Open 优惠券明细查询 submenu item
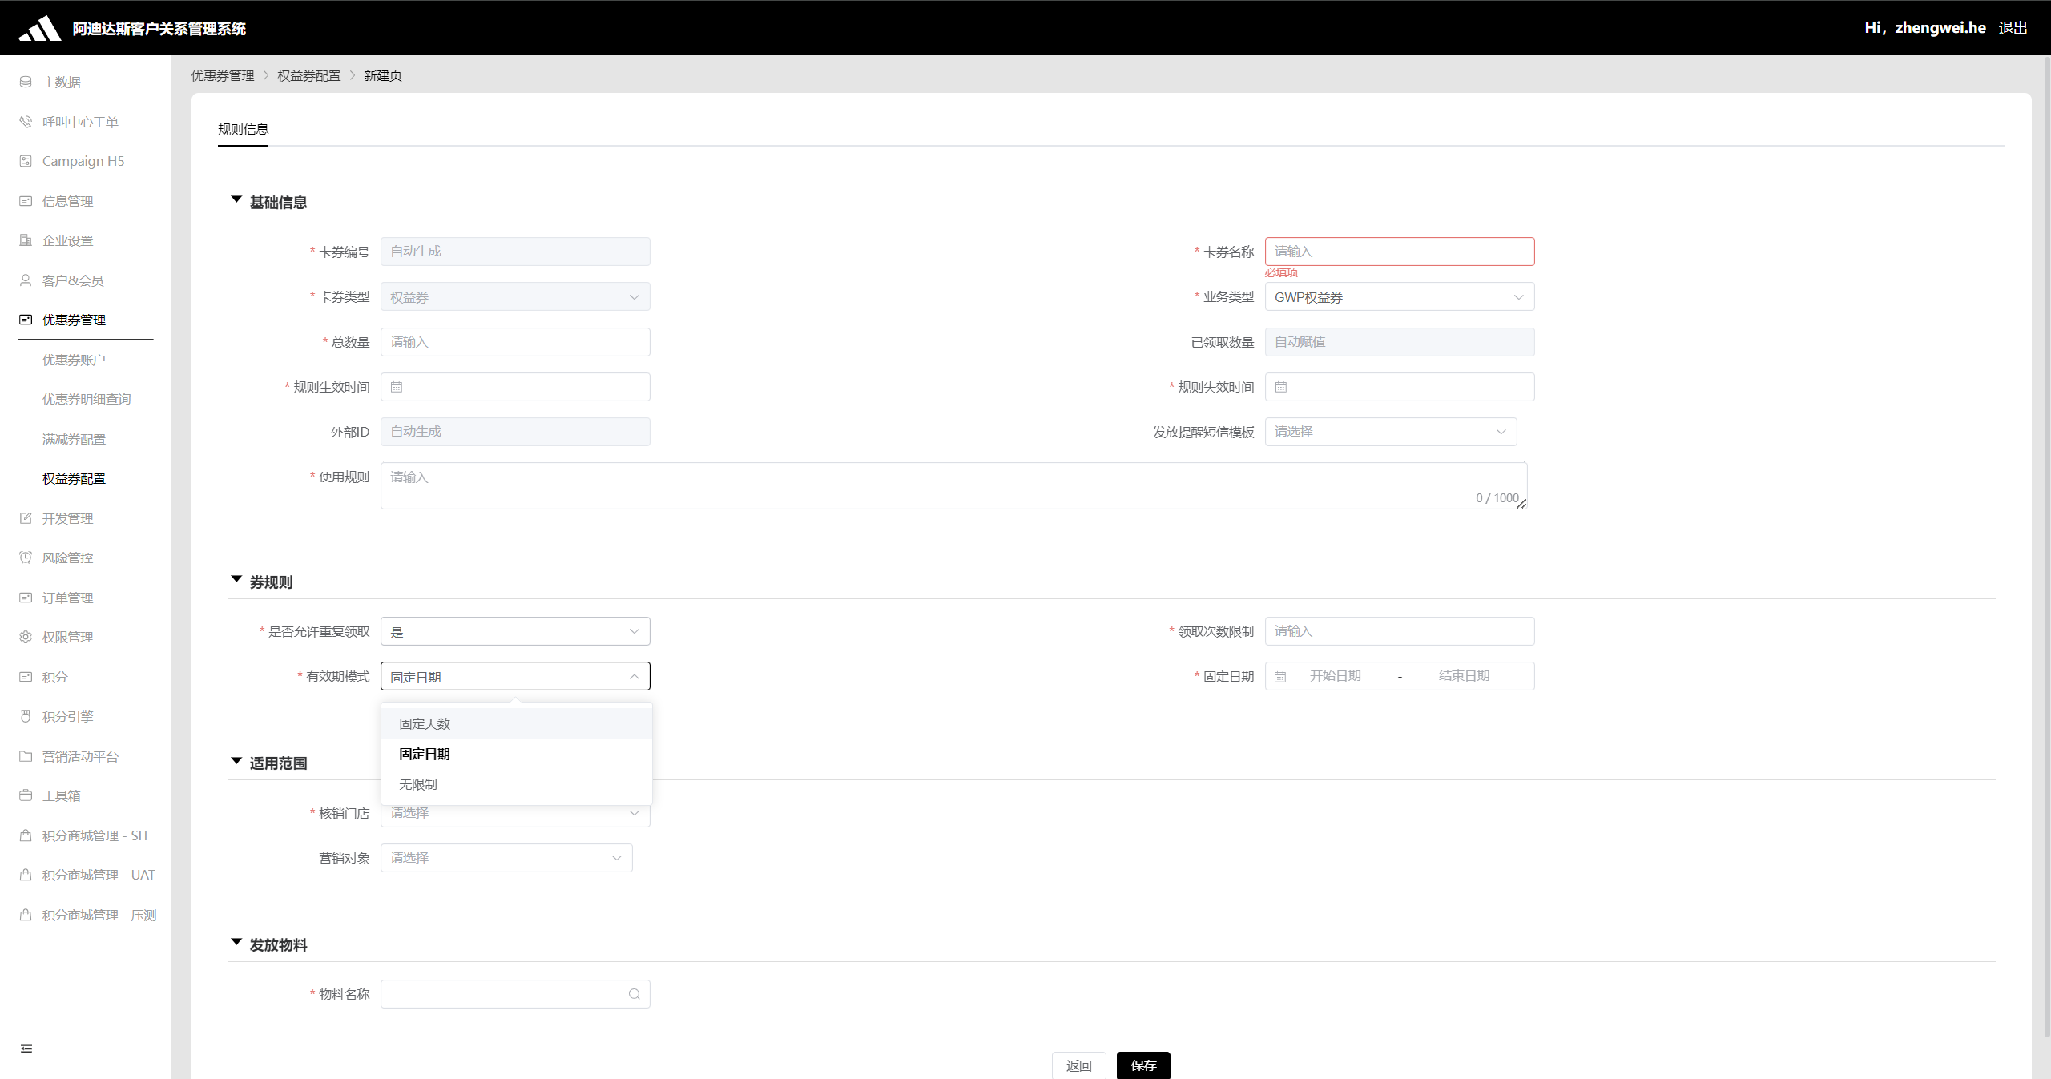Image resolution: width=2051 pixels, height=1079 pixels. (87, 399)
